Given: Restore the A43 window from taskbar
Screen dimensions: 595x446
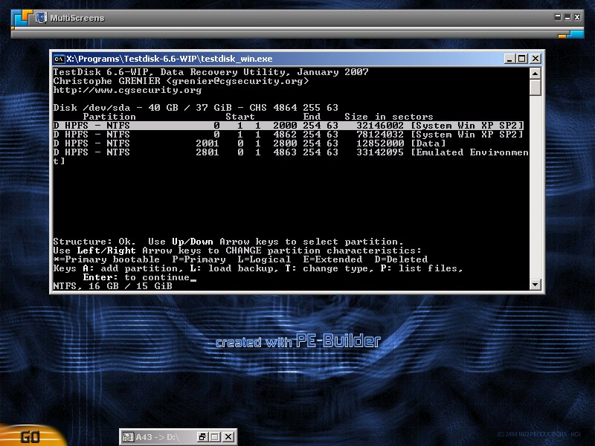Looking at the screenshot, I should pos(202,437).
